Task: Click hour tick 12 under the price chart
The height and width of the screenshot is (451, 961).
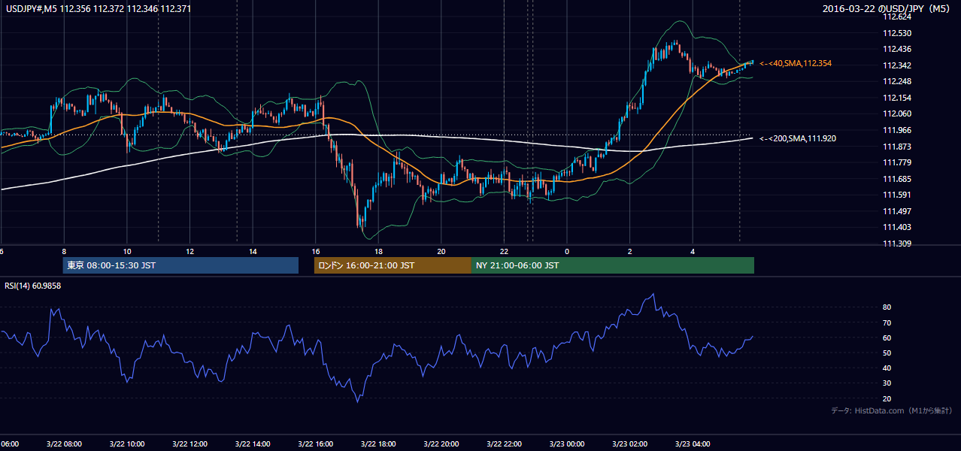Action: coord(189,252)
